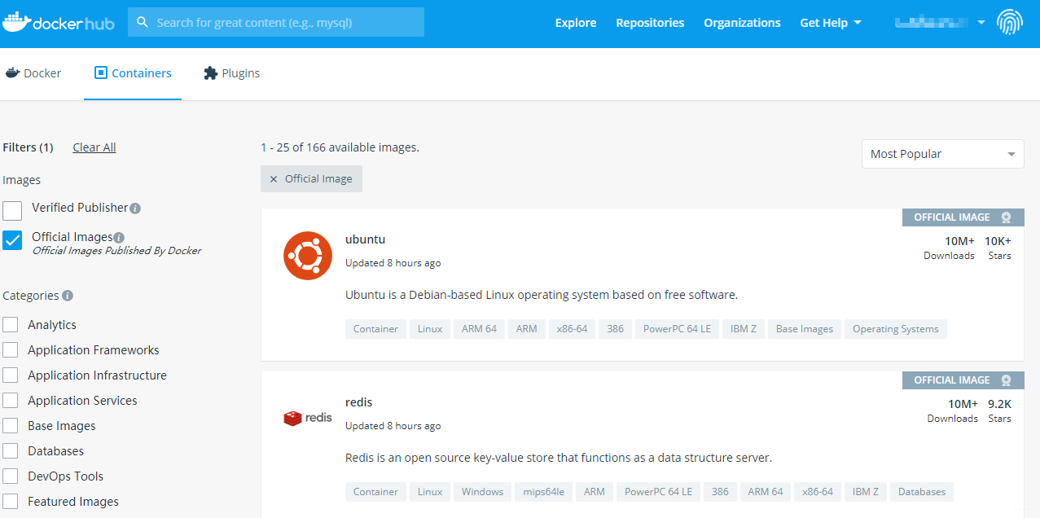Open the user account dropdown arrow
The width and height of the screenshot is (1040, 518).
tap(981, 22)
